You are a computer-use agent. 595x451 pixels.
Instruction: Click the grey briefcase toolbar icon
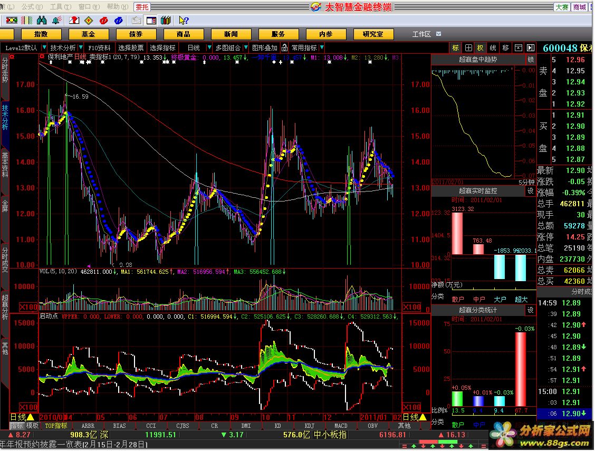pyautogui.click(x=136, y=21)
